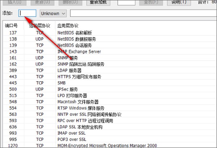Select the LPD 打印服务器 row
The width and height of the screenshot is (217, 148).
point(72,96)
